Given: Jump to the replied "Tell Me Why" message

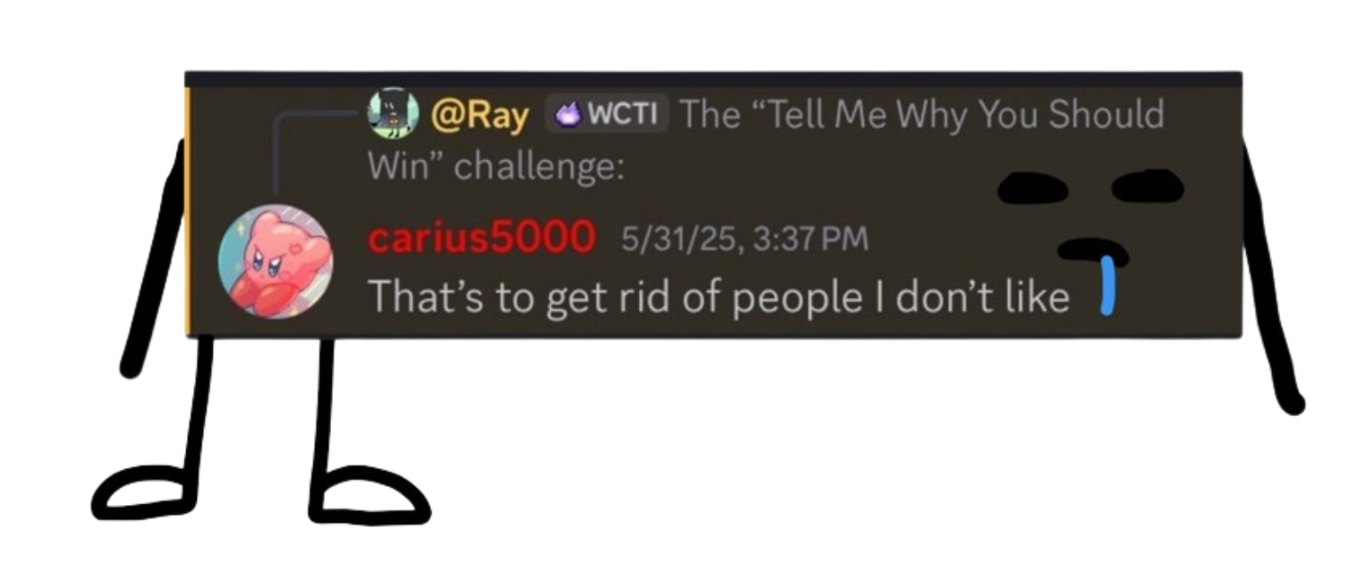Looking at the screenshot, I should point(765,139).
